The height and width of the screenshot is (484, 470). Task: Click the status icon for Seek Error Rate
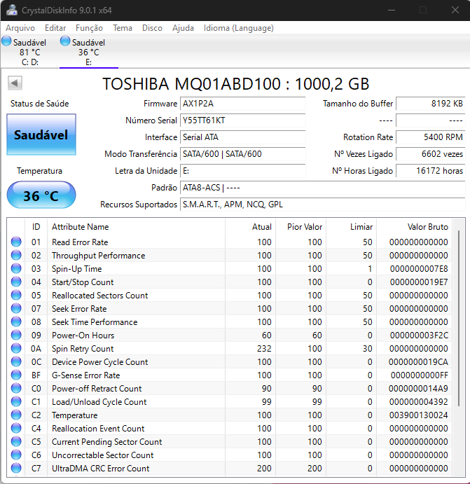pyautogui.click(x=16, y=308)
